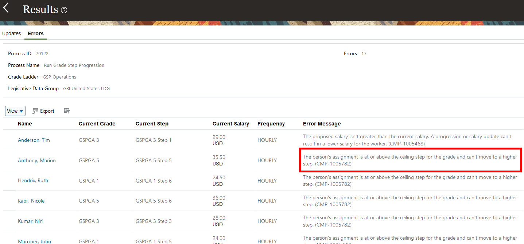This screenshot has height=244, width=524.
Task: Open Marcinec, John worker link
Action: [x=34, y=241]
